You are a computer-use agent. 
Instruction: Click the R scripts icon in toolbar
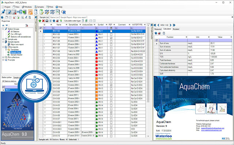point(63,12)
